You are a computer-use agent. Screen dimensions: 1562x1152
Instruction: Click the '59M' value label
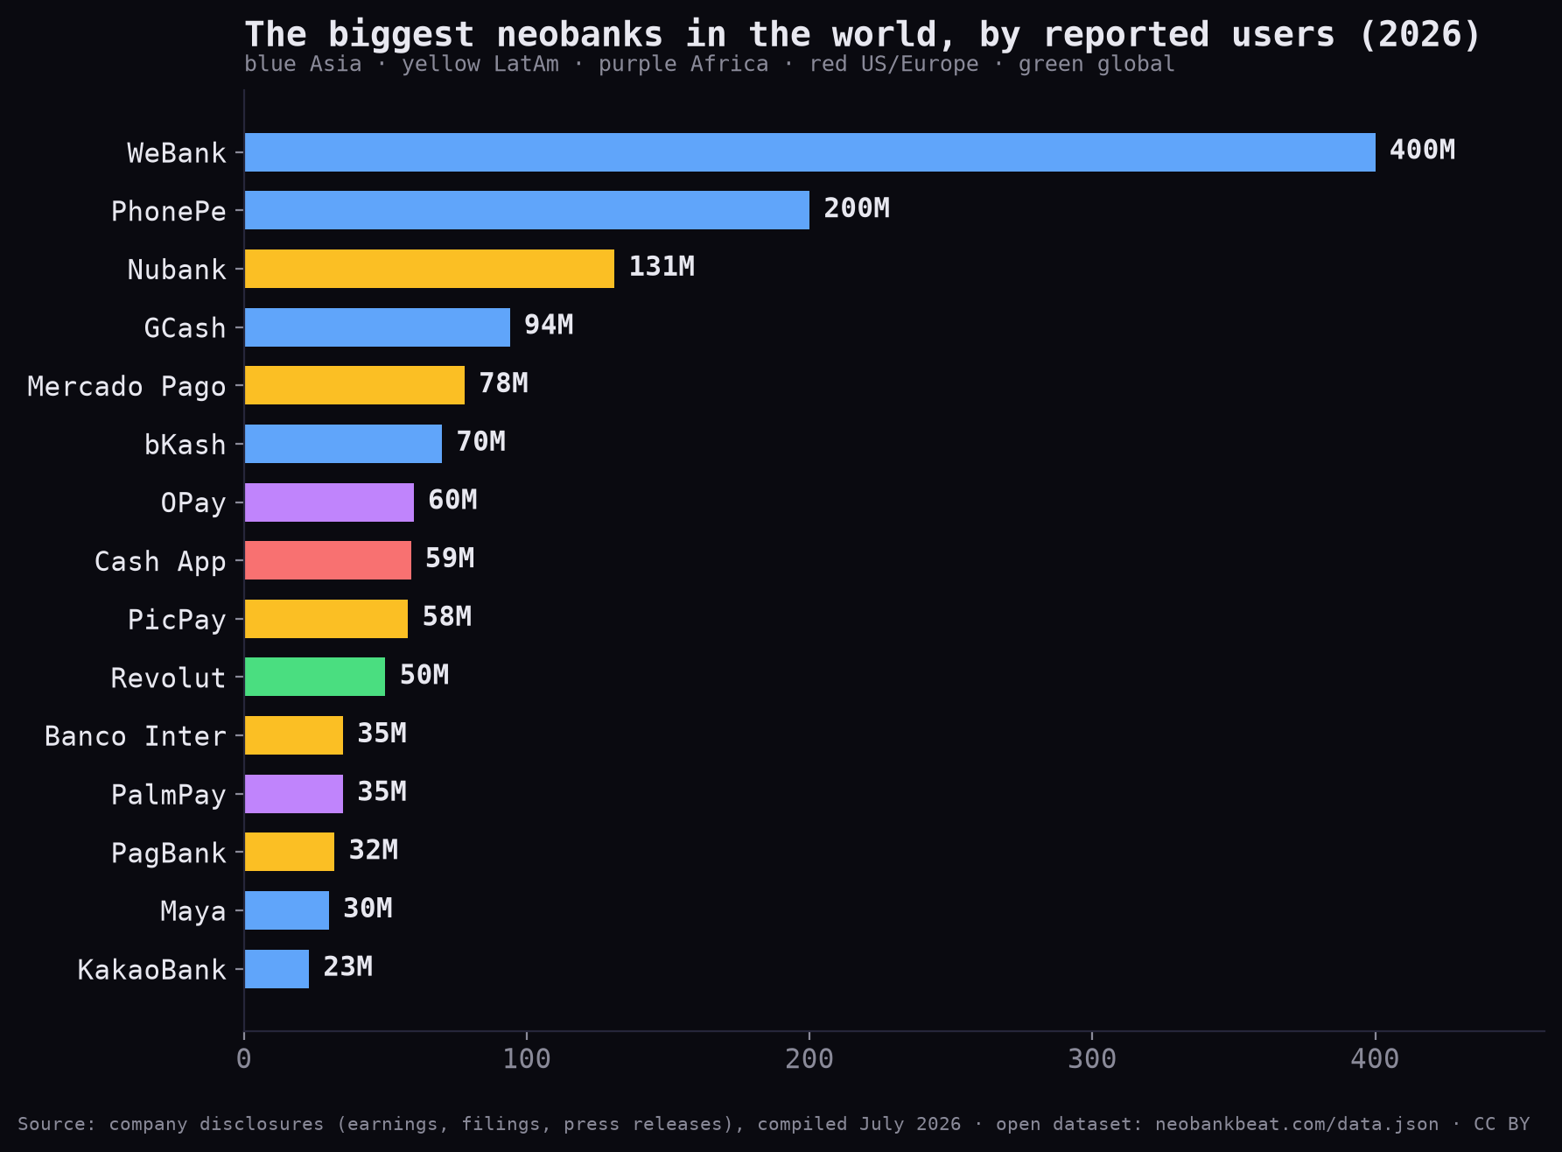(x=450, y=558)
